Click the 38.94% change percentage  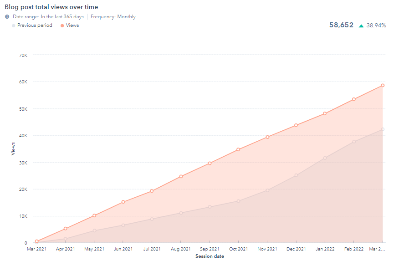[x=376, y=26]
